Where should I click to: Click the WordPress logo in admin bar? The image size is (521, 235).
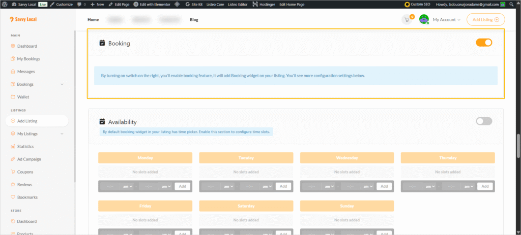click(4, 4)
